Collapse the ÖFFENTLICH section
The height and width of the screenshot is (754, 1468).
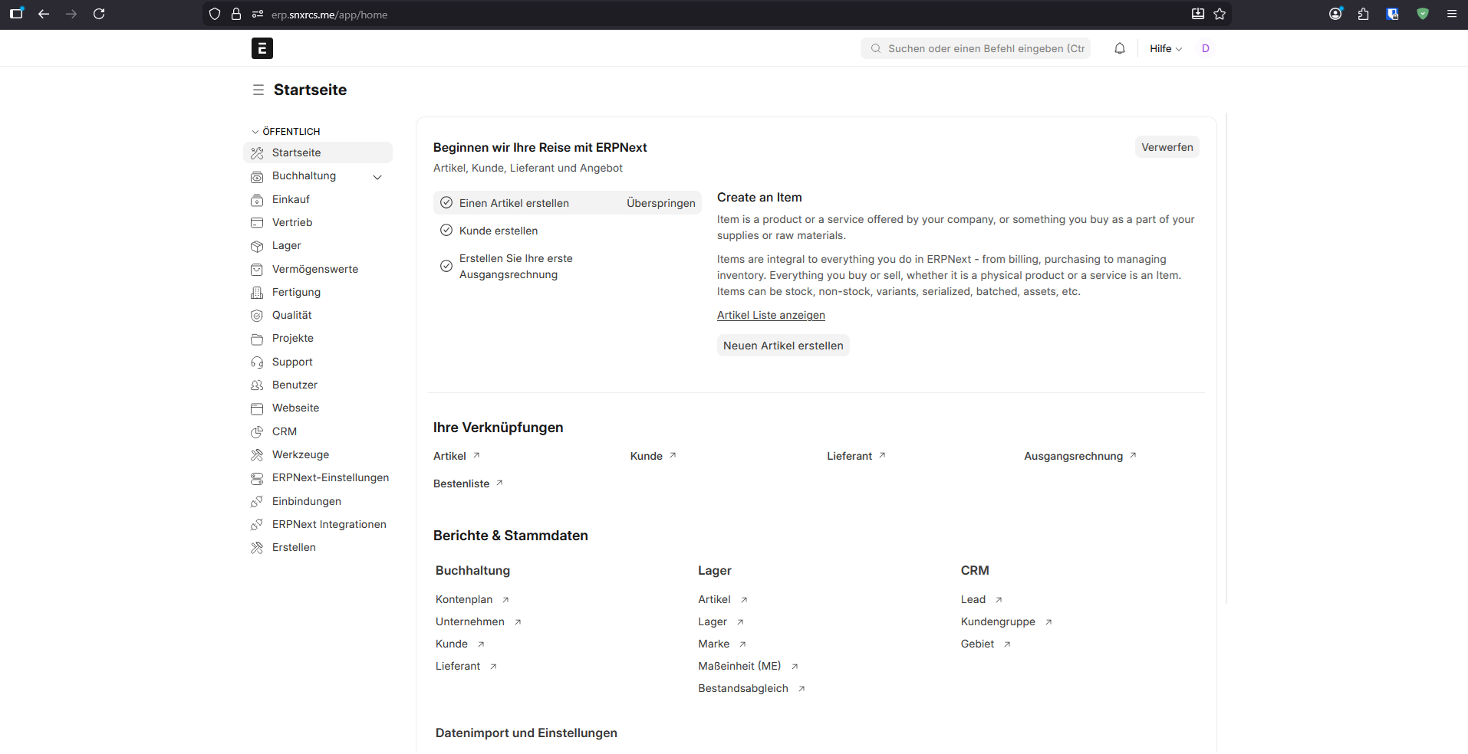tap(286, 131)
